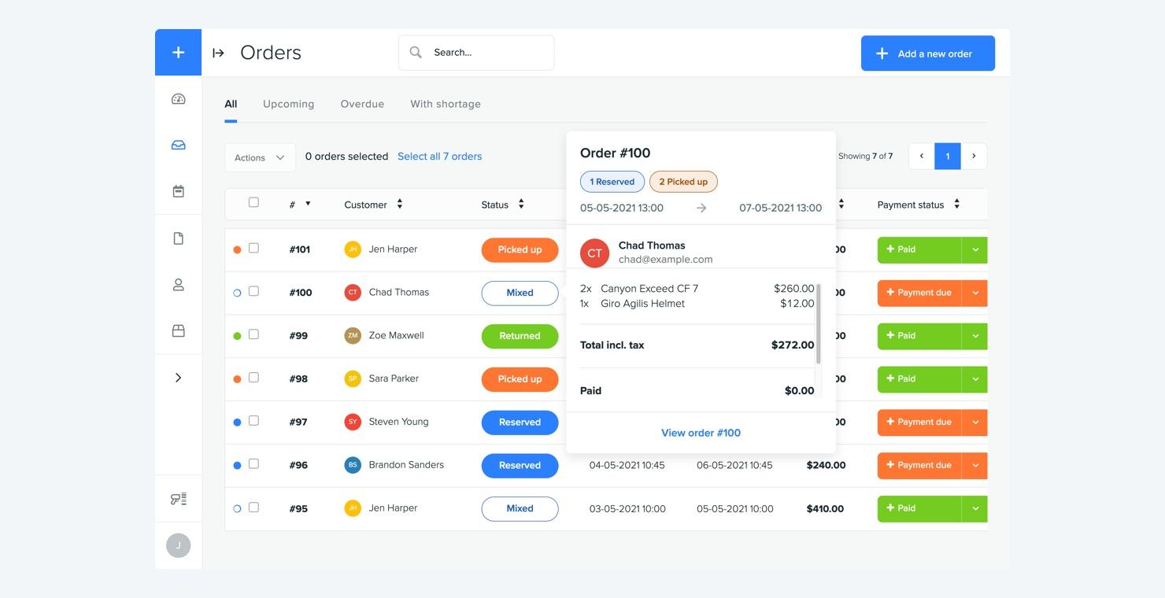This screenshot has width=1165, height=598.
Task: Check the checkbox for order #101
Action: coord(253,247)
